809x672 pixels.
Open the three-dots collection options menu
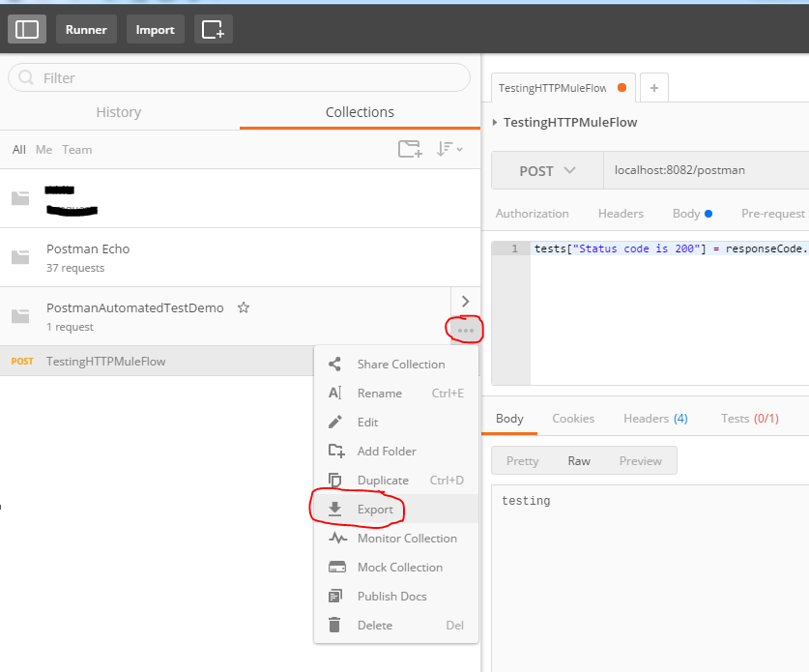coord(465,330)
